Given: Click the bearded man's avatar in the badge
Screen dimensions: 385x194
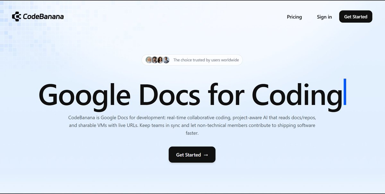Looking at the screenshot, I should pyautogui.click(x=154, y=60).
